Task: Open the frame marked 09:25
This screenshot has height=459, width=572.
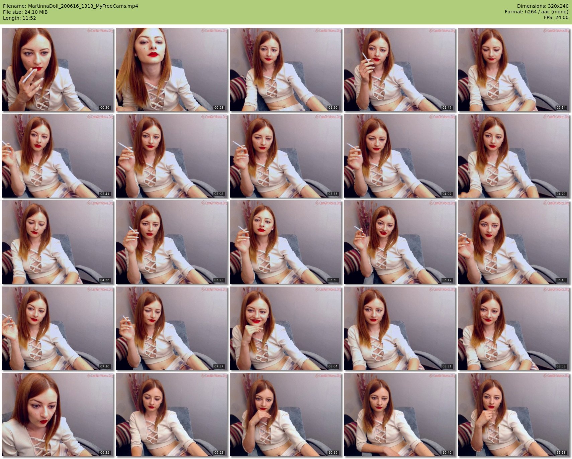Action: (58, 415)
